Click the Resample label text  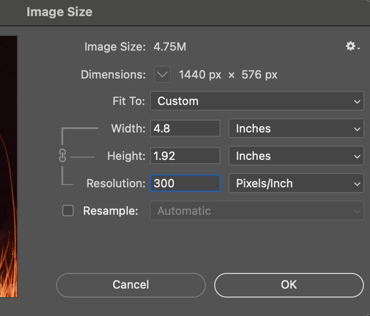click(x=110, y=211)
